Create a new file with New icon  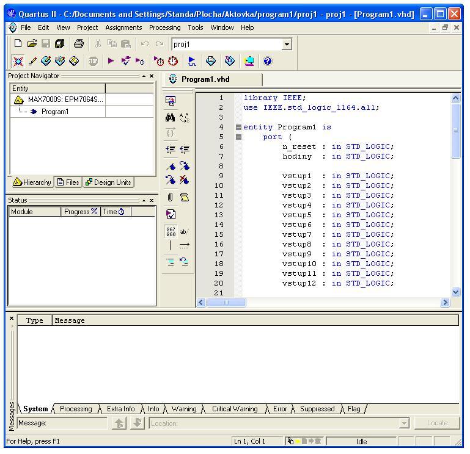point(18,44)
